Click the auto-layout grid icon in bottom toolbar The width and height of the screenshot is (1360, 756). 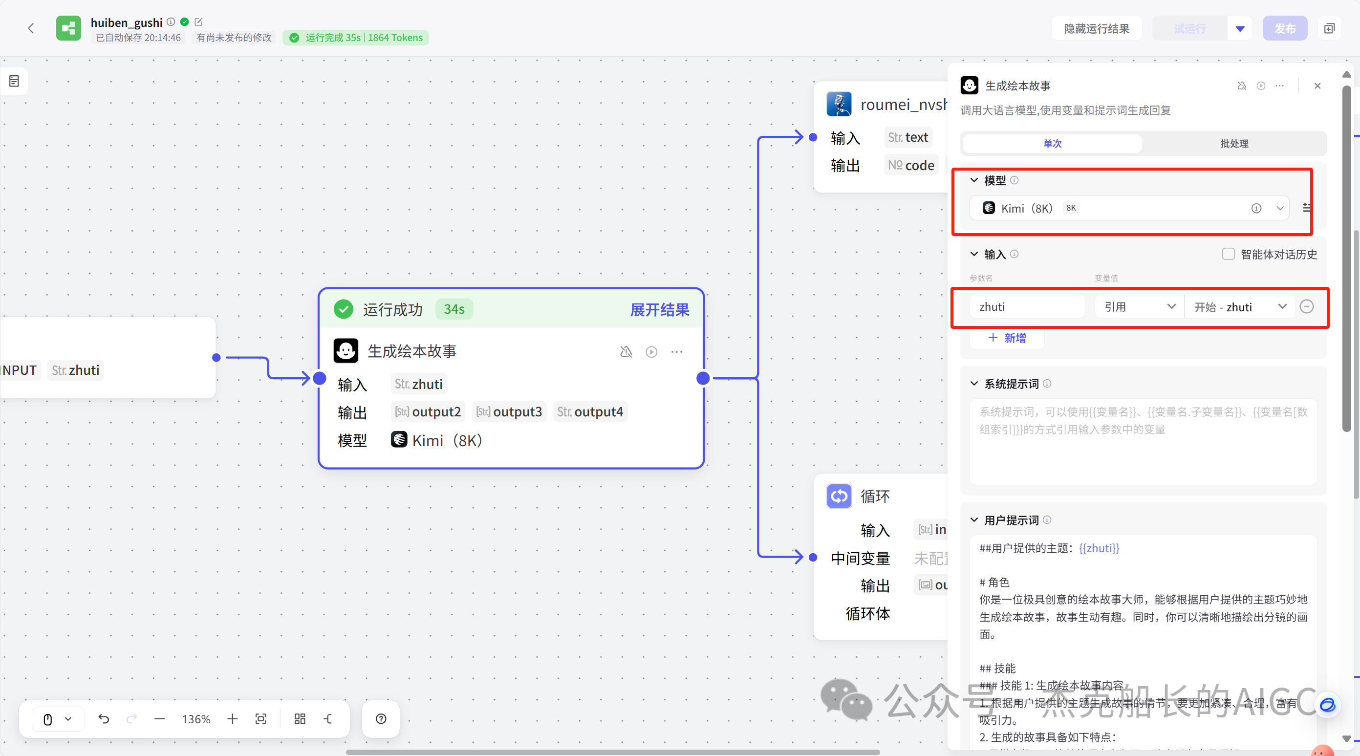click(x=300, y=718)
